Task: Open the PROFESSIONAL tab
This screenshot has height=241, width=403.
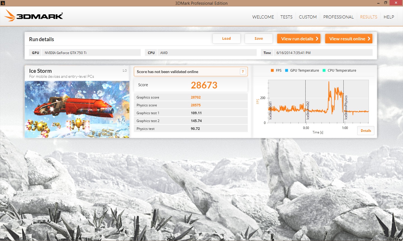Action: pos(338,17)
